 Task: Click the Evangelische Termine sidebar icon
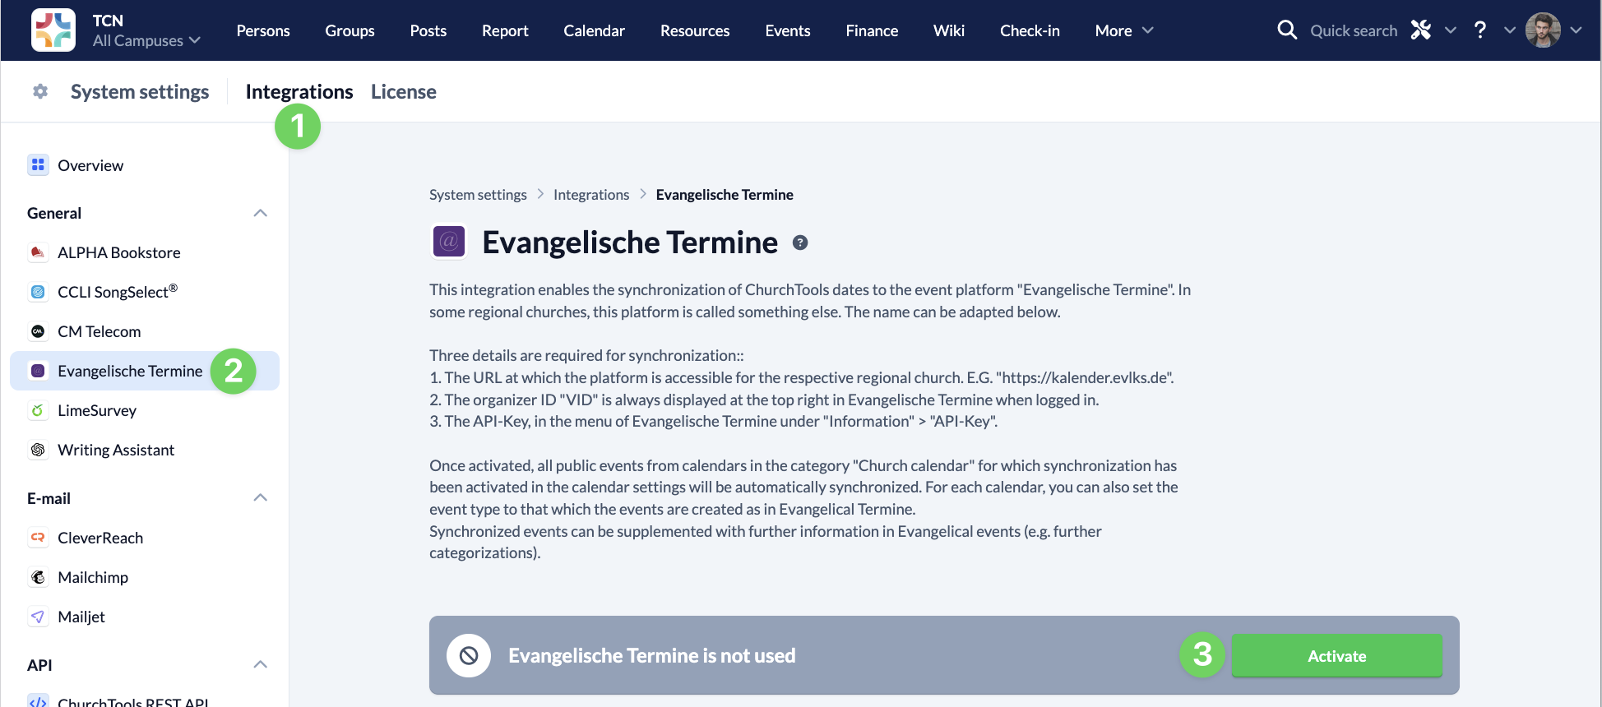click(x=38, y=371)
